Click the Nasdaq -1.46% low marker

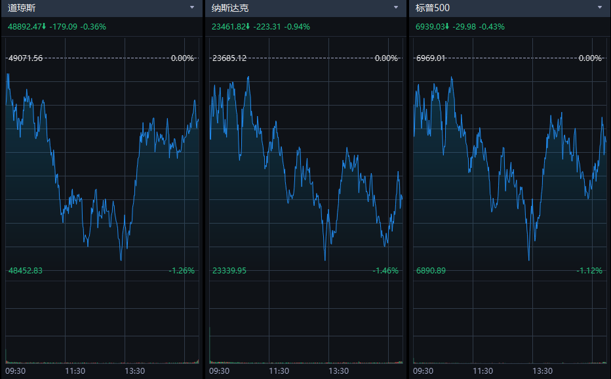(385, 270)
